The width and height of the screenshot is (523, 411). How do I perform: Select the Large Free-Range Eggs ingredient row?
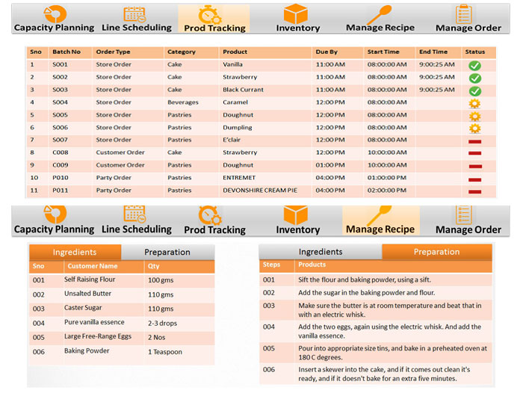pyautogui.click(x=122, y=338)
